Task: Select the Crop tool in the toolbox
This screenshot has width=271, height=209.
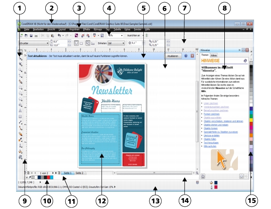Action: tap(20, 64)
